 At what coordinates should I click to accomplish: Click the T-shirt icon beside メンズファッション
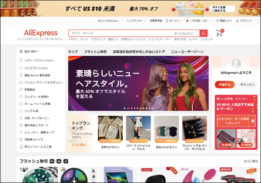pos(21,68)
